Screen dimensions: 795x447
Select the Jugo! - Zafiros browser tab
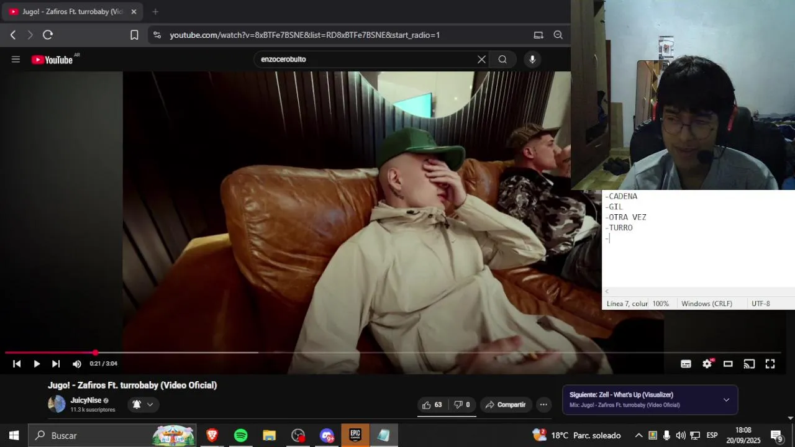(x=73, y=12)
